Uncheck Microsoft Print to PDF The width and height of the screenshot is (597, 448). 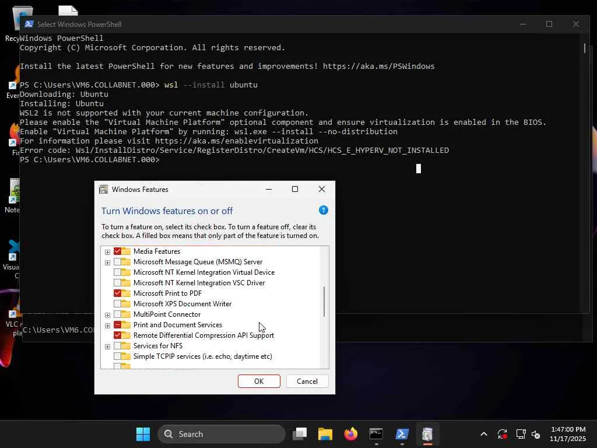pyautogui.click(x=117, y=293)
